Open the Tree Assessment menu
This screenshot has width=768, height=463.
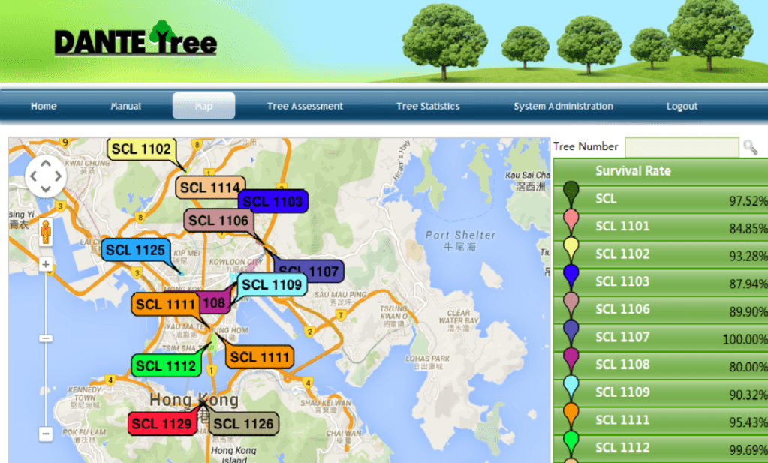305,106
